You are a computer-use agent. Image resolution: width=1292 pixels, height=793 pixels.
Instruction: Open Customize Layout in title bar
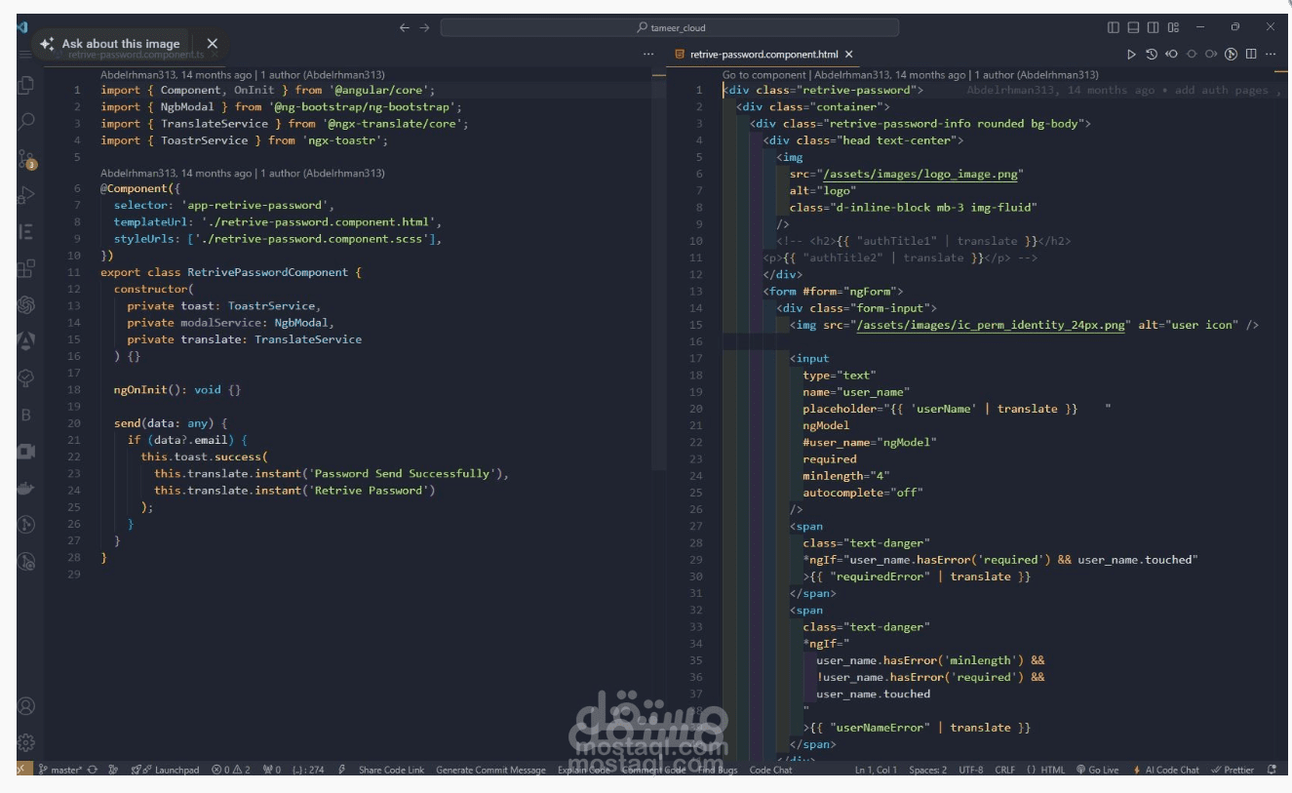[1173, 27]
